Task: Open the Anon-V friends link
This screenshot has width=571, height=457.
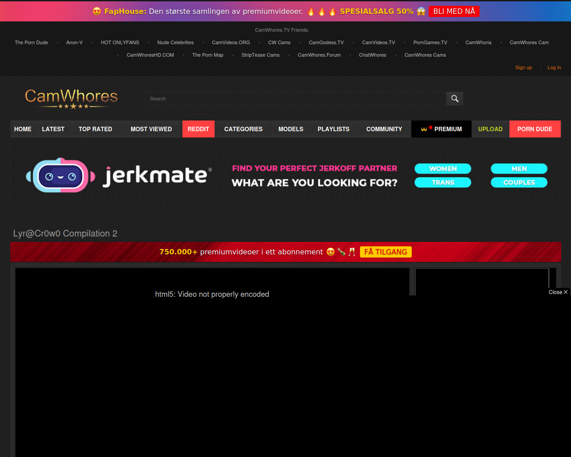Action: pos(74,42)
